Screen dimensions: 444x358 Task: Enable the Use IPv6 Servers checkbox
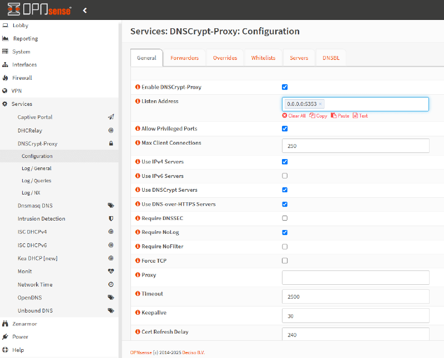tap(285, 176)
